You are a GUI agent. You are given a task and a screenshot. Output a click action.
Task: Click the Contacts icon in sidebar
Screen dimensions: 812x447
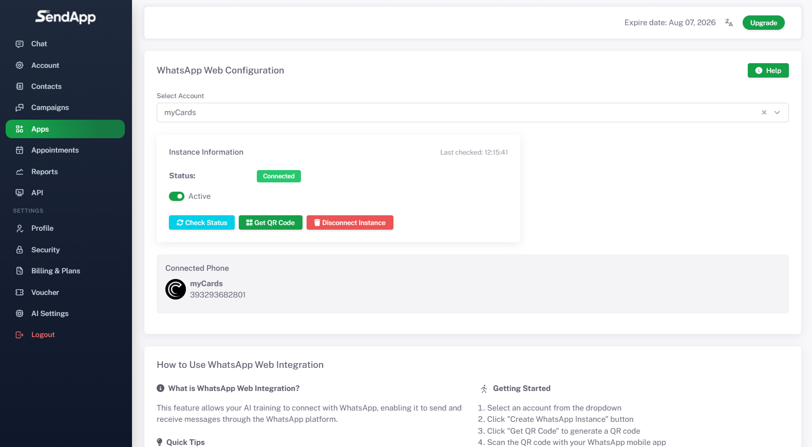coord(20,86)
